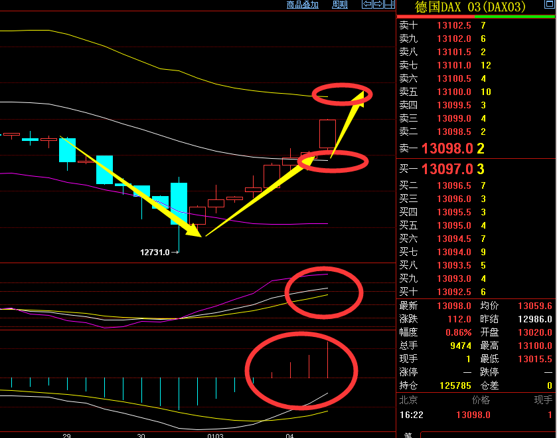557x438 pixels.
Task: Select 买三 row at 13096.0
Action: [475, 199]
